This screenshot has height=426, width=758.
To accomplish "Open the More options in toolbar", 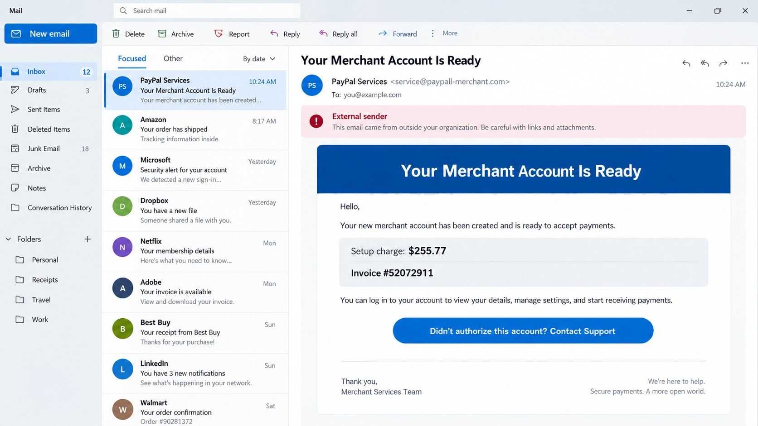I will click(444, 33).
